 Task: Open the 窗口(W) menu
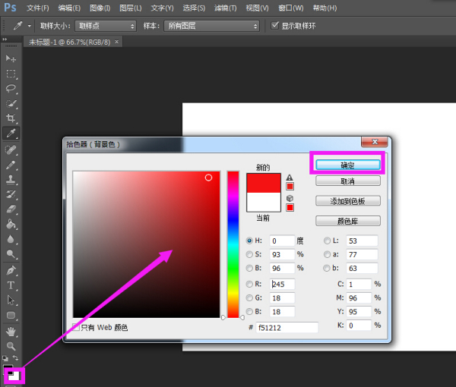[x=291, y=8]
